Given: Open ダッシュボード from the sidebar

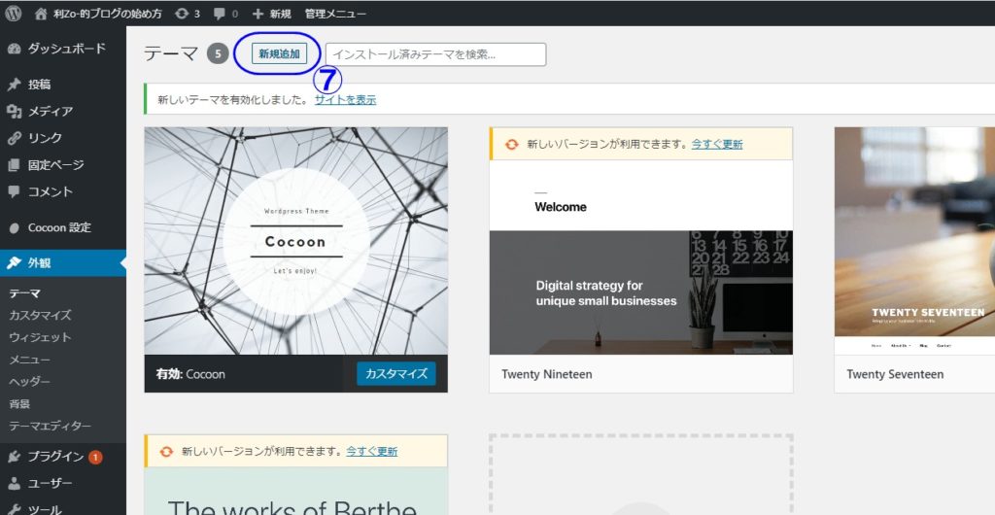Looking at the screenshot, I should (x=66, y=49).
